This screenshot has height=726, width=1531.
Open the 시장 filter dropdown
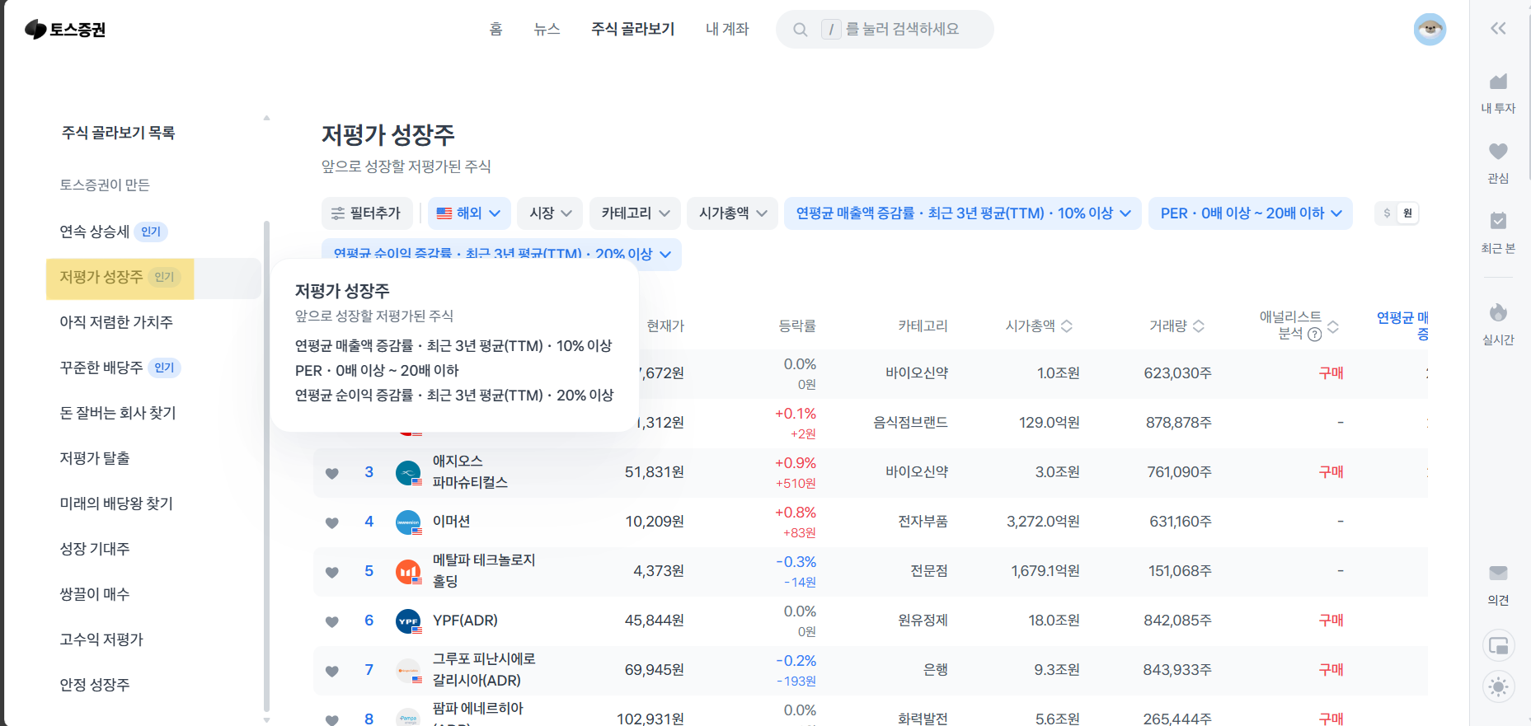coord(550,213)
